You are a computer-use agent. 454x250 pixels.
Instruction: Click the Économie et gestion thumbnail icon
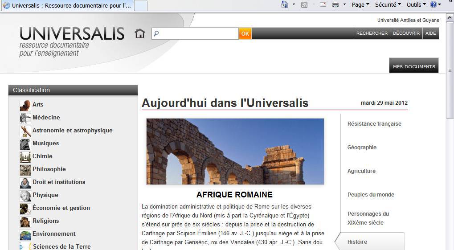click(x=25, y=209)
